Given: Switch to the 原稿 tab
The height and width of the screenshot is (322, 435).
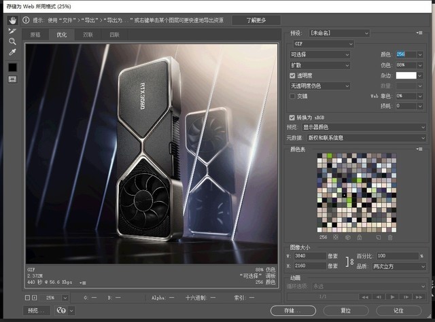Looking at the screenshot, I should tap(35, 35).
